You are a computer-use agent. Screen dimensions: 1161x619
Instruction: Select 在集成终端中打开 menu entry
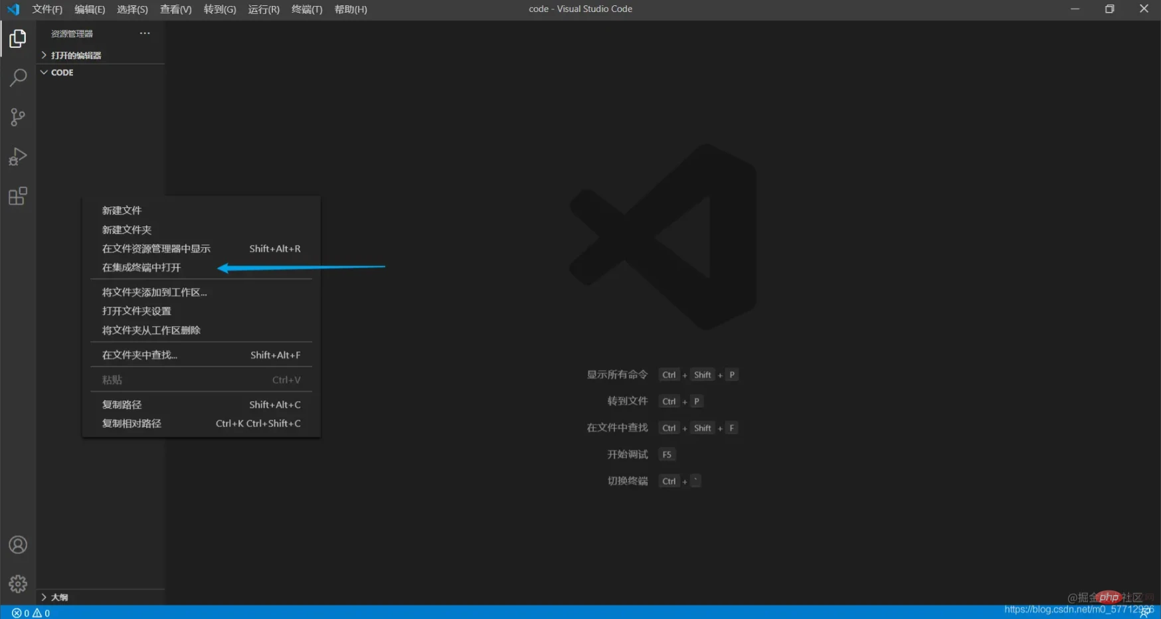pos(201,268)
